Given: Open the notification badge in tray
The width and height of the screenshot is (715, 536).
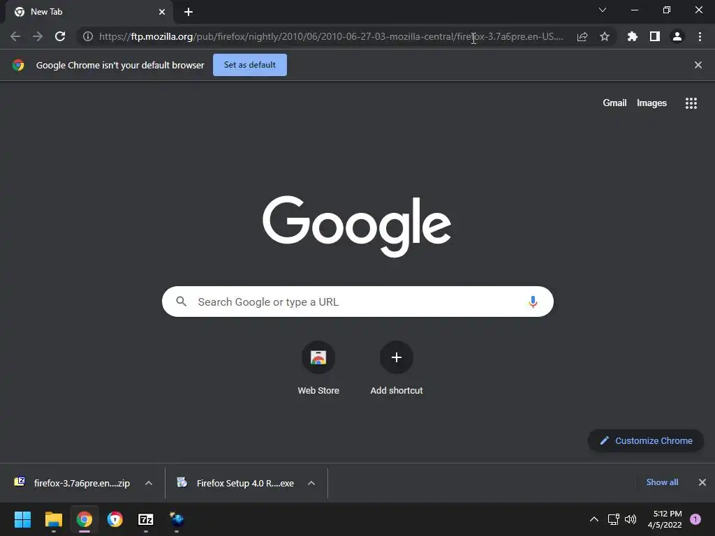Looking at the screenshot, I should pos(695,519).
